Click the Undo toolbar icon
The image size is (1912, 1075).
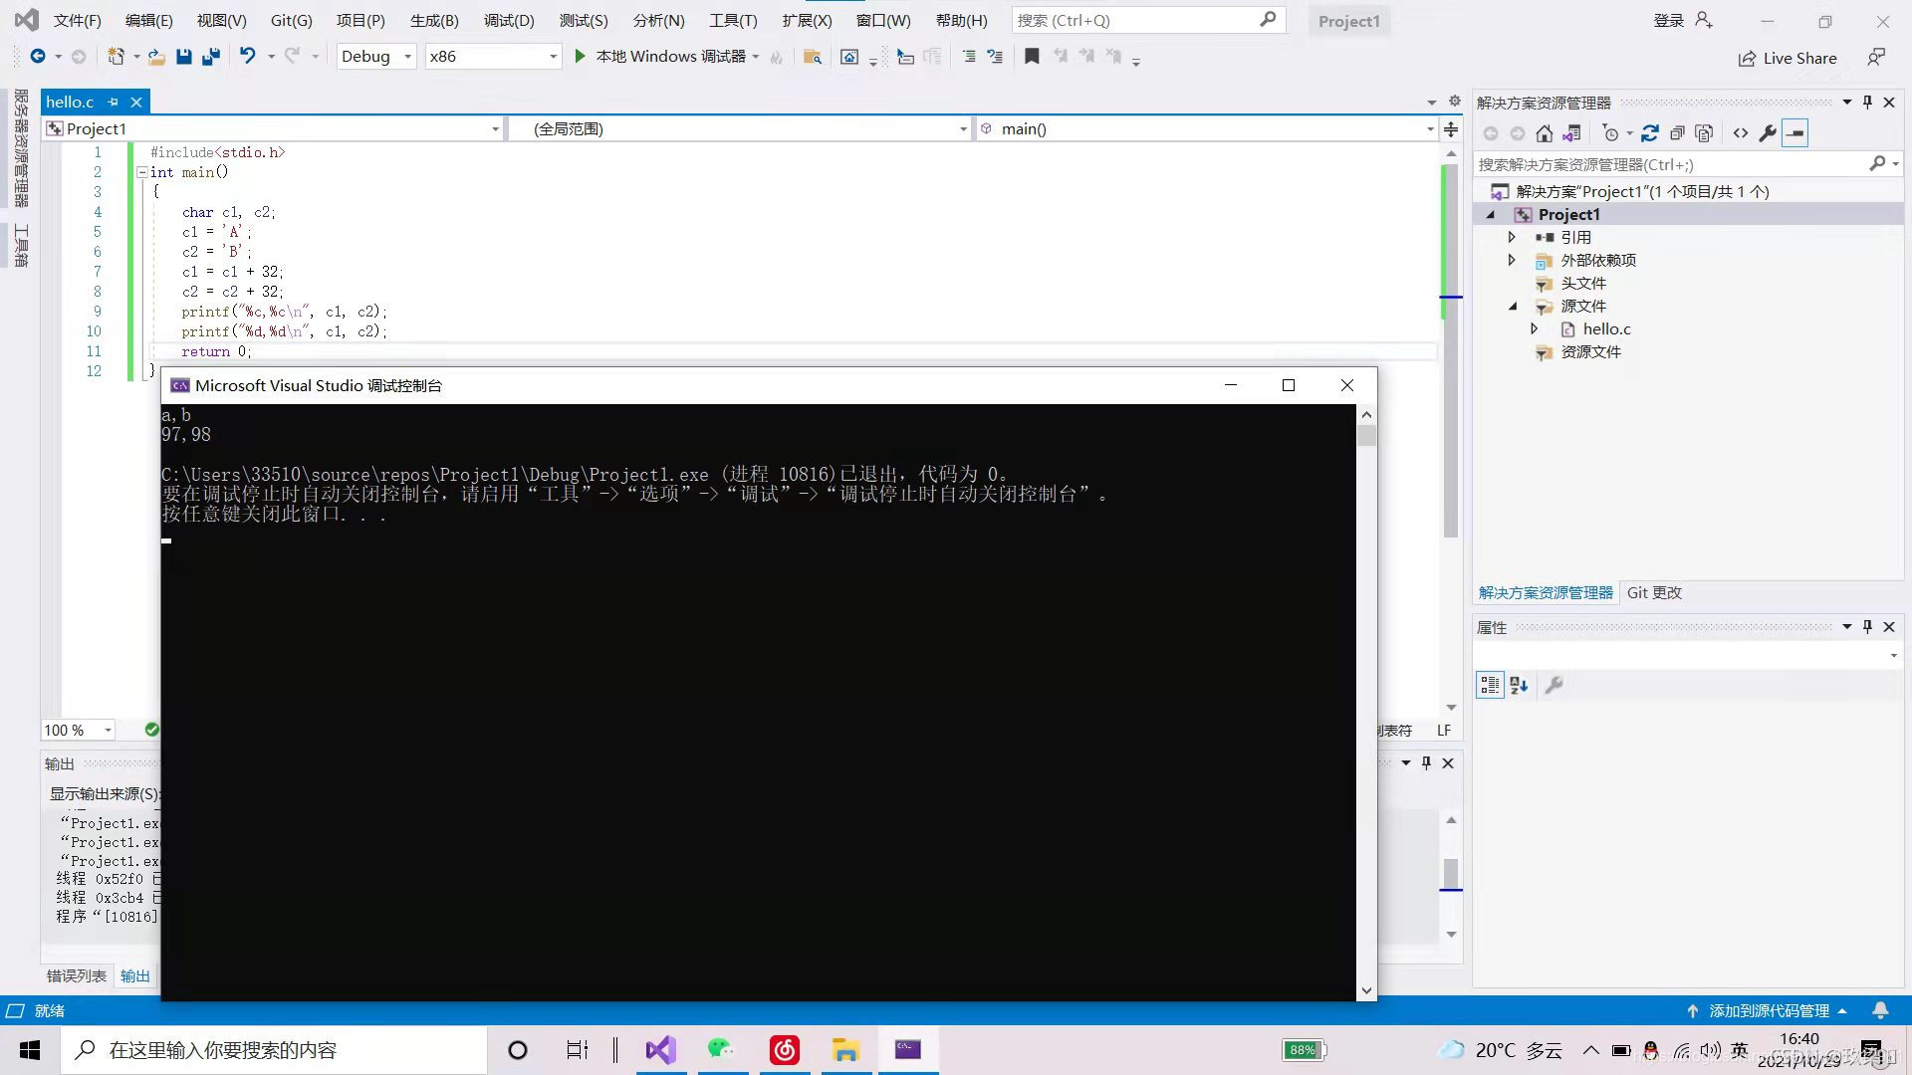click(248, 57)
